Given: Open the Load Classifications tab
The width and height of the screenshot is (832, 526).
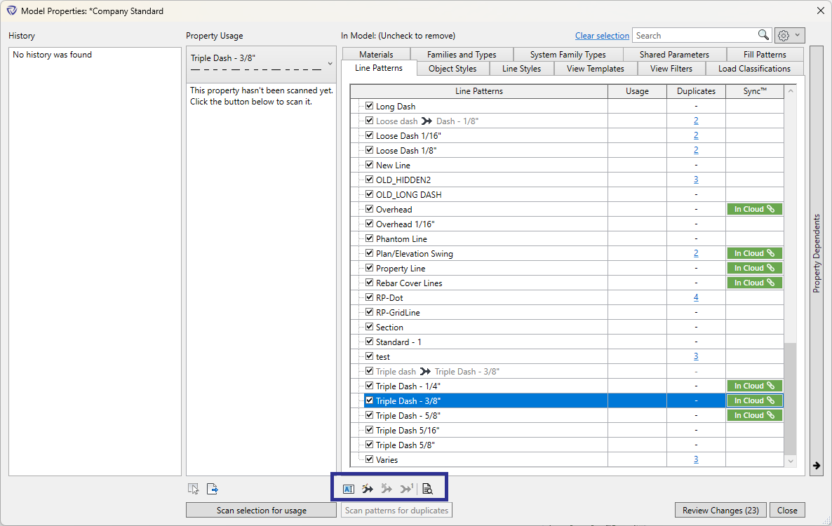Looking at the screenshot, I should coord(754,69).
